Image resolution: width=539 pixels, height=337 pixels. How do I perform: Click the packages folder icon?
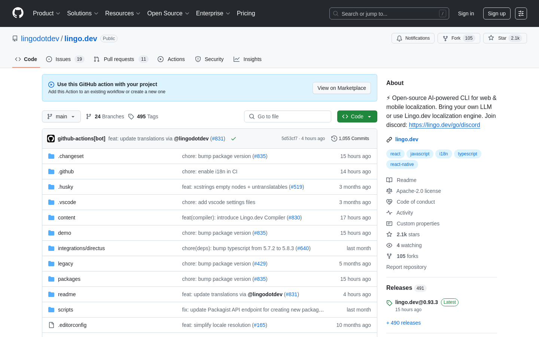[51, 279]
